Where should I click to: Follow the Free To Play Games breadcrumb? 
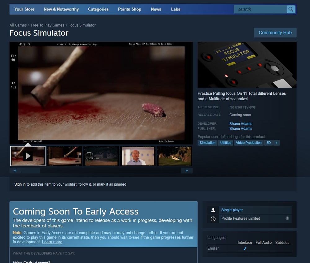47,25
